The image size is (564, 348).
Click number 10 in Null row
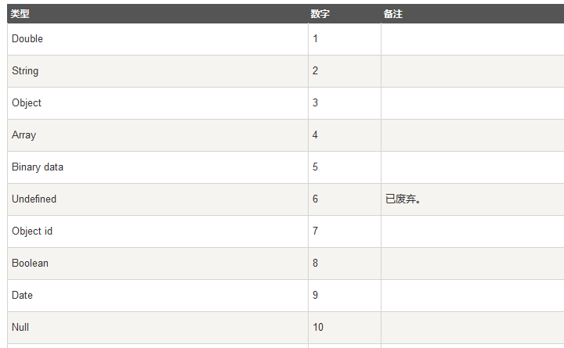pyautogui.click(x=318, y=327)
